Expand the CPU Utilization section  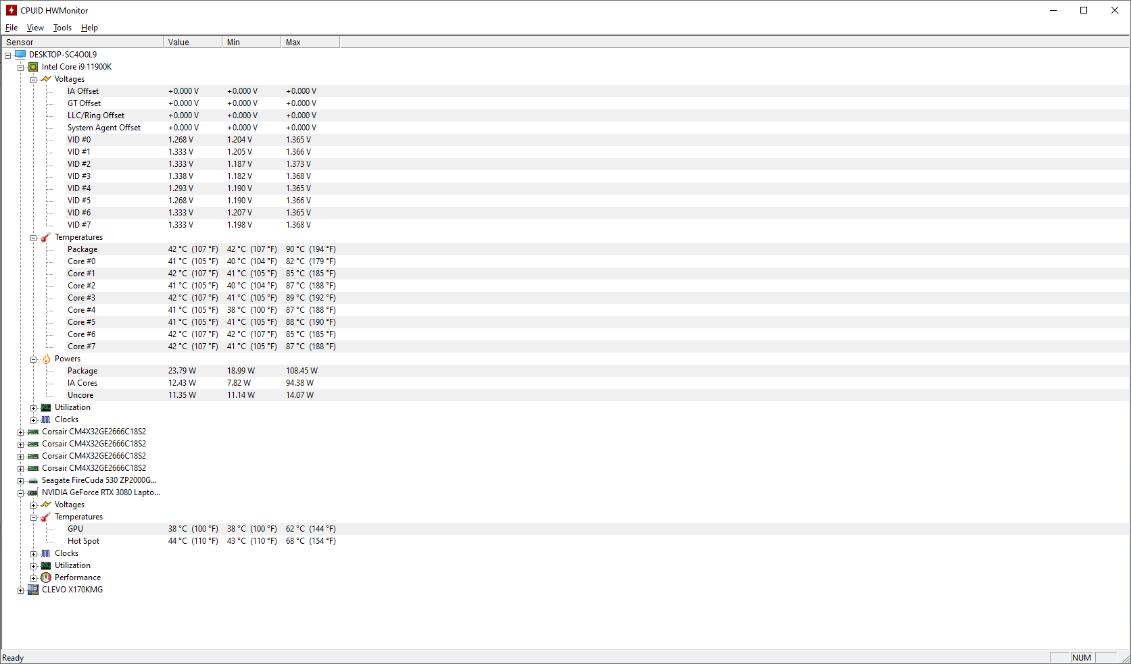(34, 408)
